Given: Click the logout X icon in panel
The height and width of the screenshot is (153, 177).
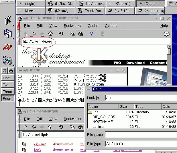Looking at the screenshot, I should tap(4, 71).
